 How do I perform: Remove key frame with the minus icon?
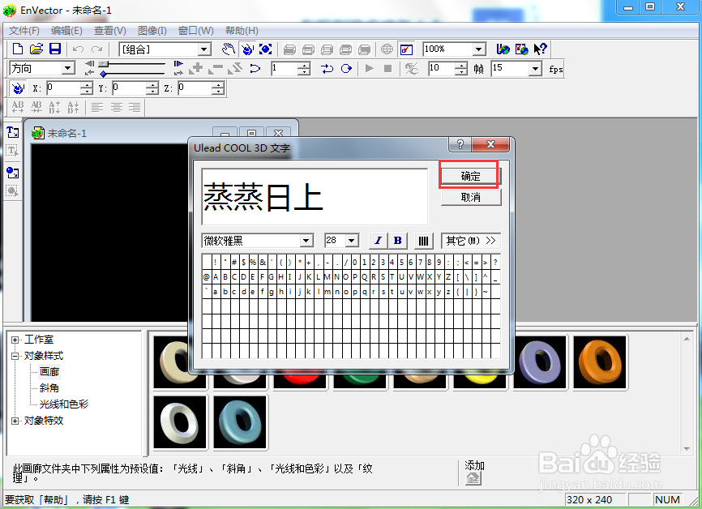tap(216, 69)
